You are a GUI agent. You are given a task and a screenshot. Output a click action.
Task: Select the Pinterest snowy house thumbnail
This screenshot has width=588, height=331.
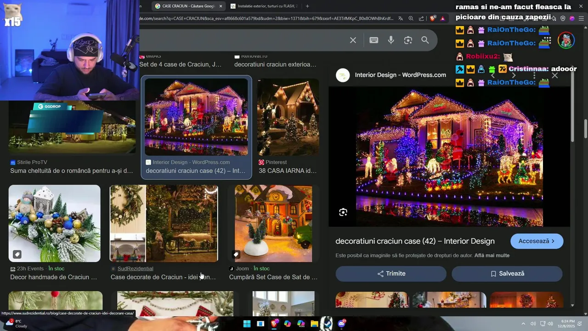click(288, 117)
